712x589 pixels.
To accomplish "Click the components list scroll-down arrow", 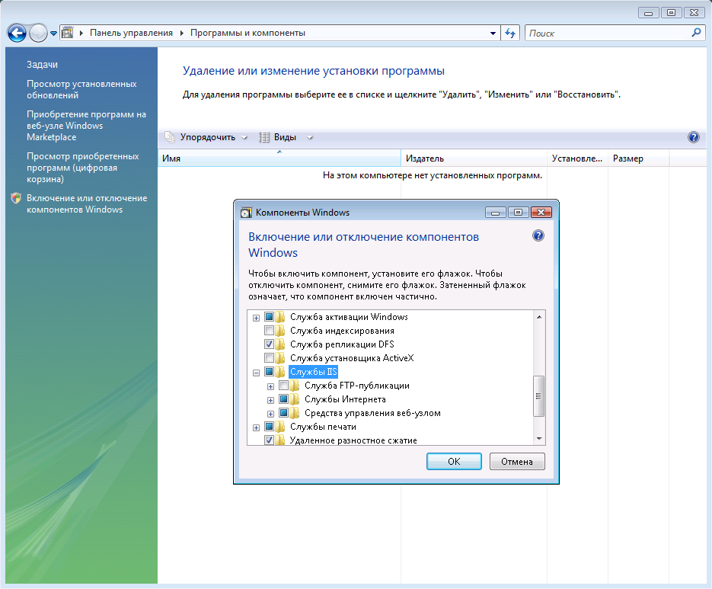I will (x=539, y=439).
